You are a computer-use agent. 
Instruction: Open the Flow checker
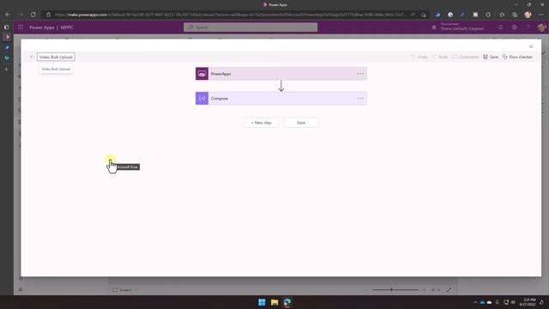[517, 57]
